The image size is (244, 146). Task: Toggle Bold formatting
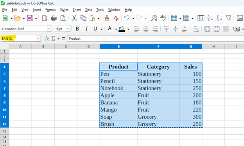77,29
